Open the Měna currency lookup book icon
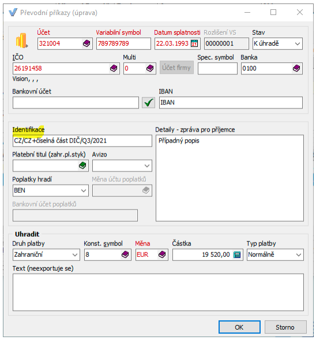Screen dimensions: 316x340 162,255
